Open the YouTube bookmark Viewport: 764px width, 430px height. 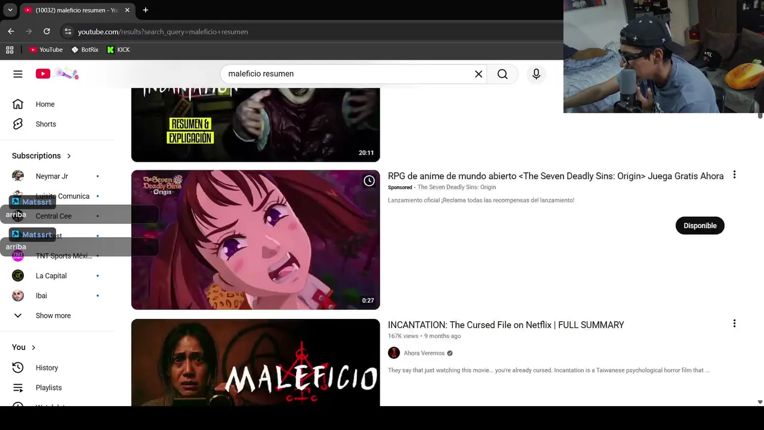click(46, 50)
